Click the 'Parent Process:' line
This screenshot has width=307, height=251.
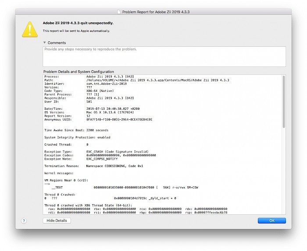point(71,94)
